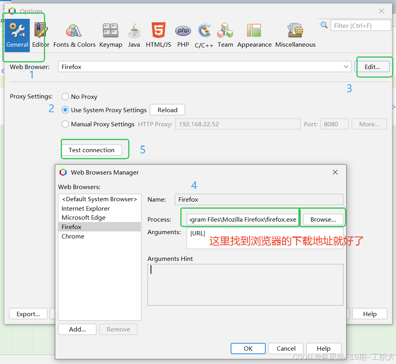The width and height of the screenshot is (396, 364).
Task: Open the Team options category
Action: point(225,35)
